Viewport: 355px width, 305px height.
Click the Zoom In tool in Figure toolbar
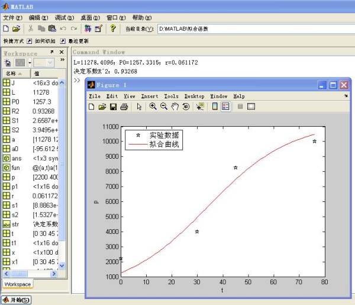point(153,107)
